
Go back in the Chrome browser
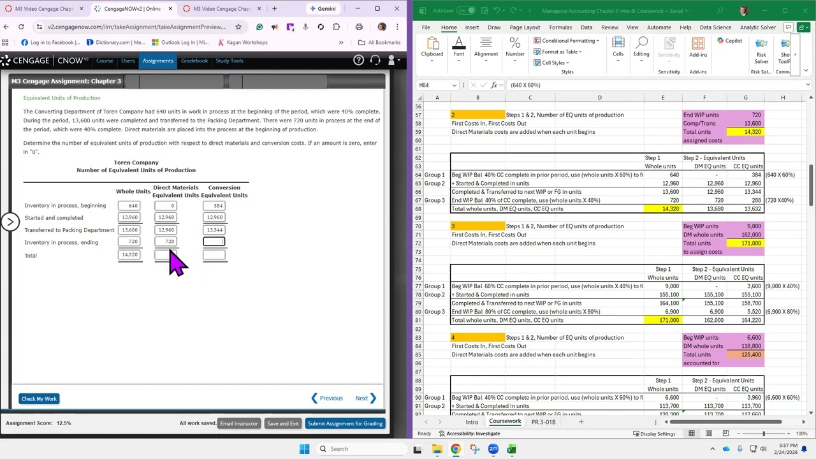6,27
